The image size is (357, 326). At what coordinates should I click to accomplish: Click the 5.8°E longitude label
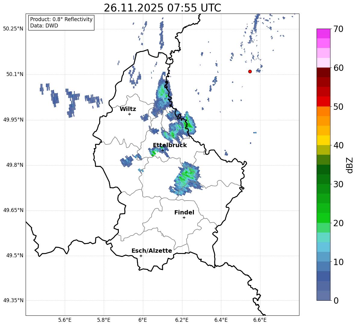click(104, 320)
